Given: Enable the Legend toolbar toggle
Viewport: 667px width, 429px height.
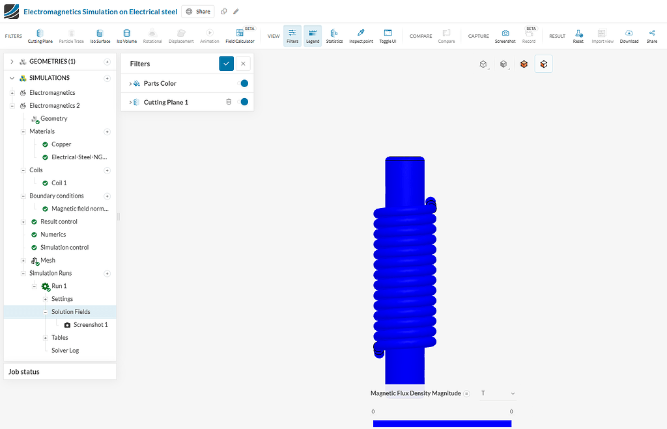Looking at the screenshot, I should 312,36.
